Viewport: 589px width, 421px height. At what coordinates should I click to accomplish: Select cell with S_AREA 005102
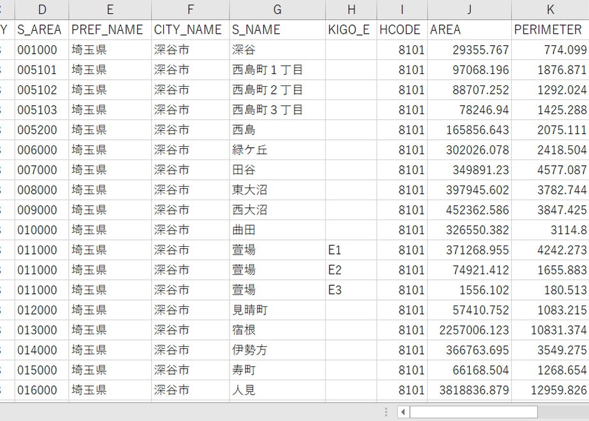pyautogui.click(x=41, y=90)
